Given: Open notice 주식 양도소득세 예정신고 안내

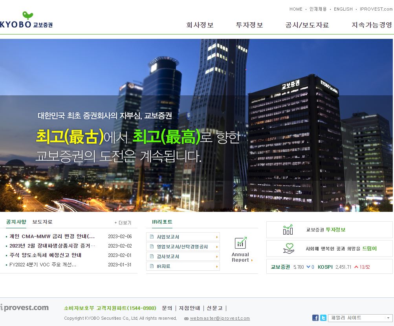Looking at the screenshot, I should (46, 255).
